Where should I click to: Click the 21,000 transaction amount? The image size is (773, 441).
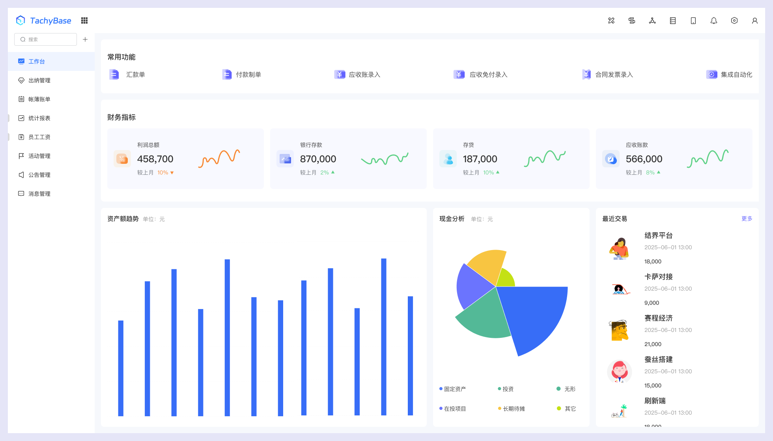[653, 344]
